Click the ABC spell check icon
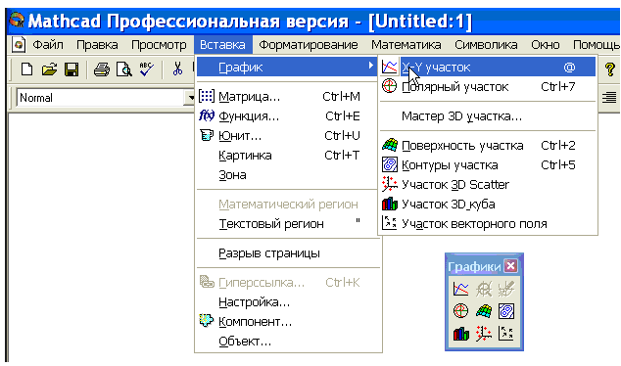Viewport: 621px width, 366px height. coord(146,69)
